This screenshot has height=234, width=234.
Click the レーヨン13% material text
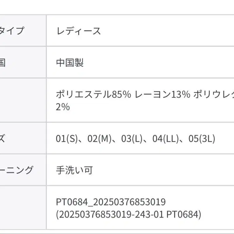point(162,94)
